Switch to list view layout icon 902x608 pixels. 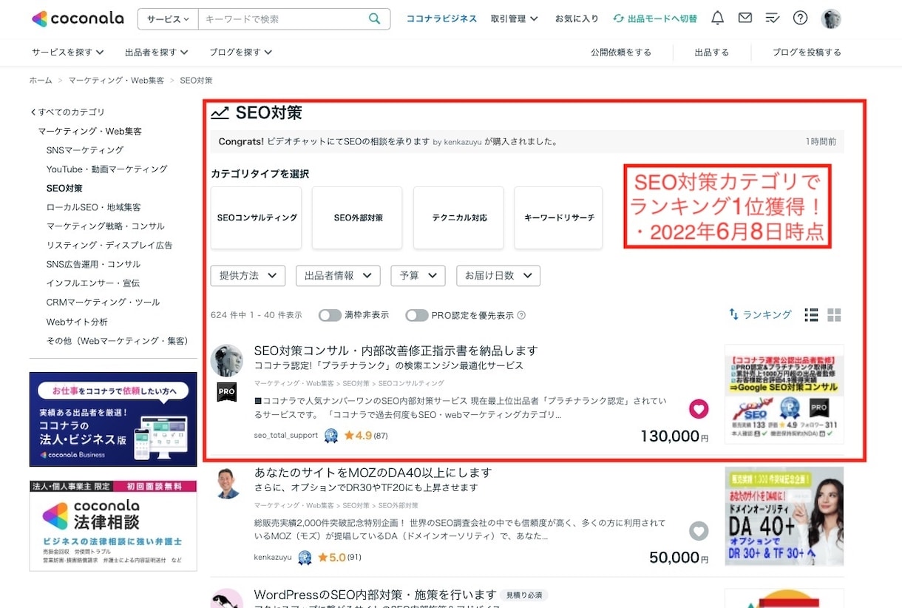(x=811, y=315)
